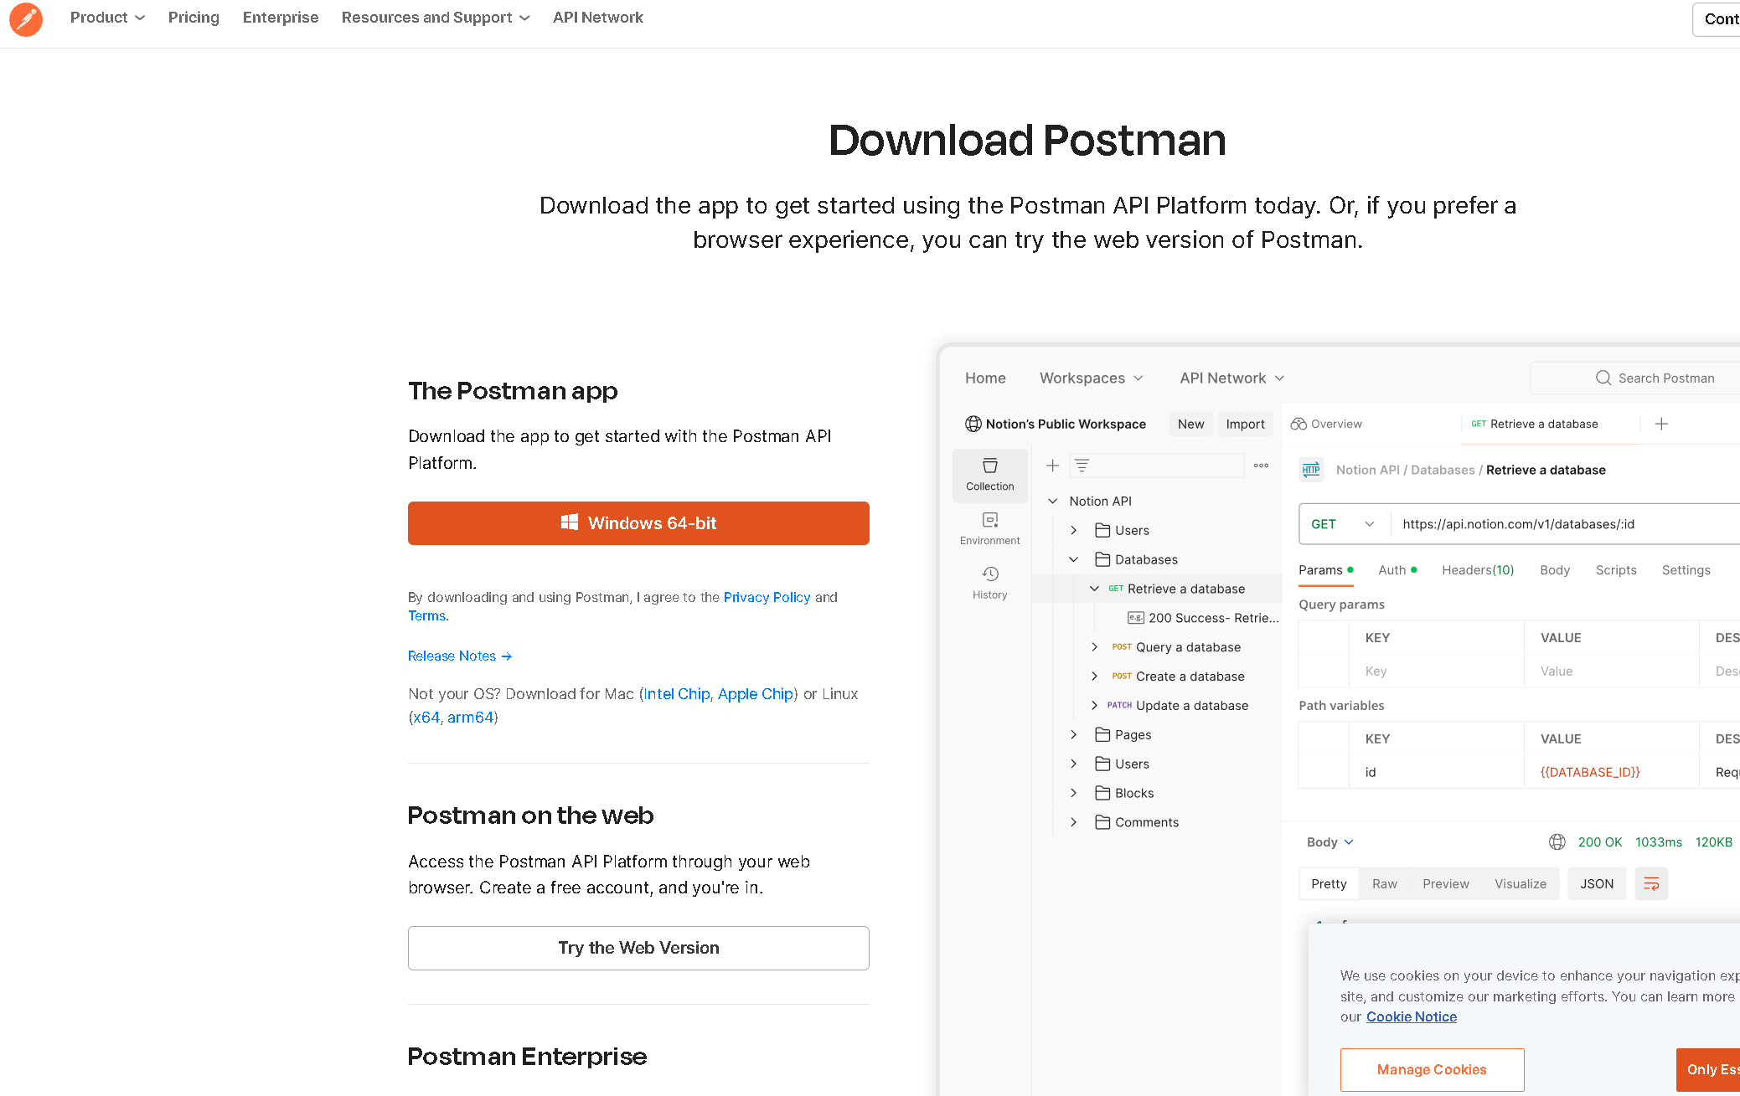Open the GET method dropdown
Screen dimensions: 1740x1096
click(1343, 524)
